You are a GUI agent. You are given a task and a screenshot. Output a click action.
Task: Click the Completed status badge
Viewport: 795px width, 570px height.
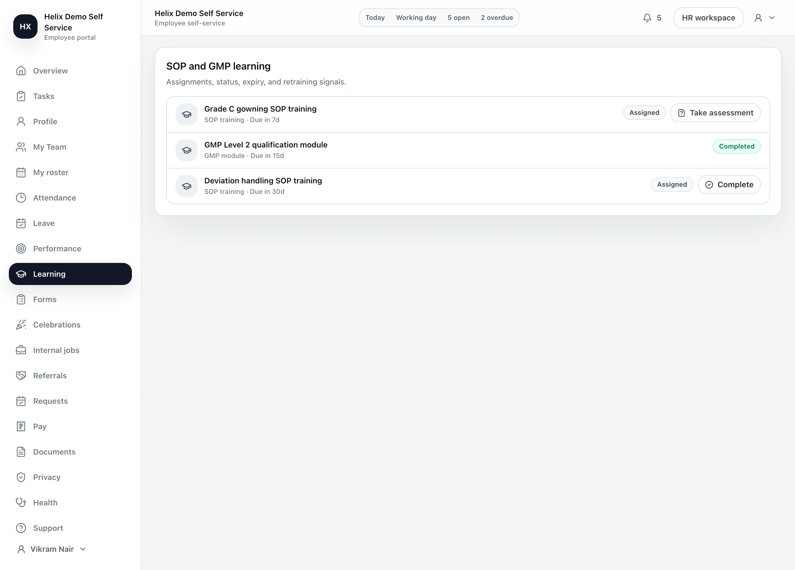click(736, 146)
